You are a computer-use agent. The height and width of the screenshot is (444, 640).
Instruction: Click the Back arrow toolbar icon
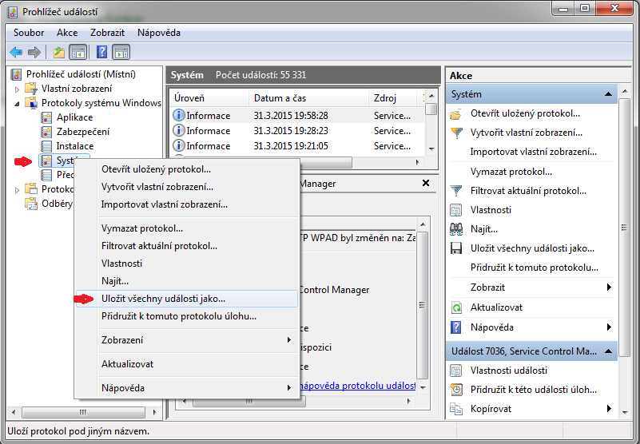(x=16, y=53)
